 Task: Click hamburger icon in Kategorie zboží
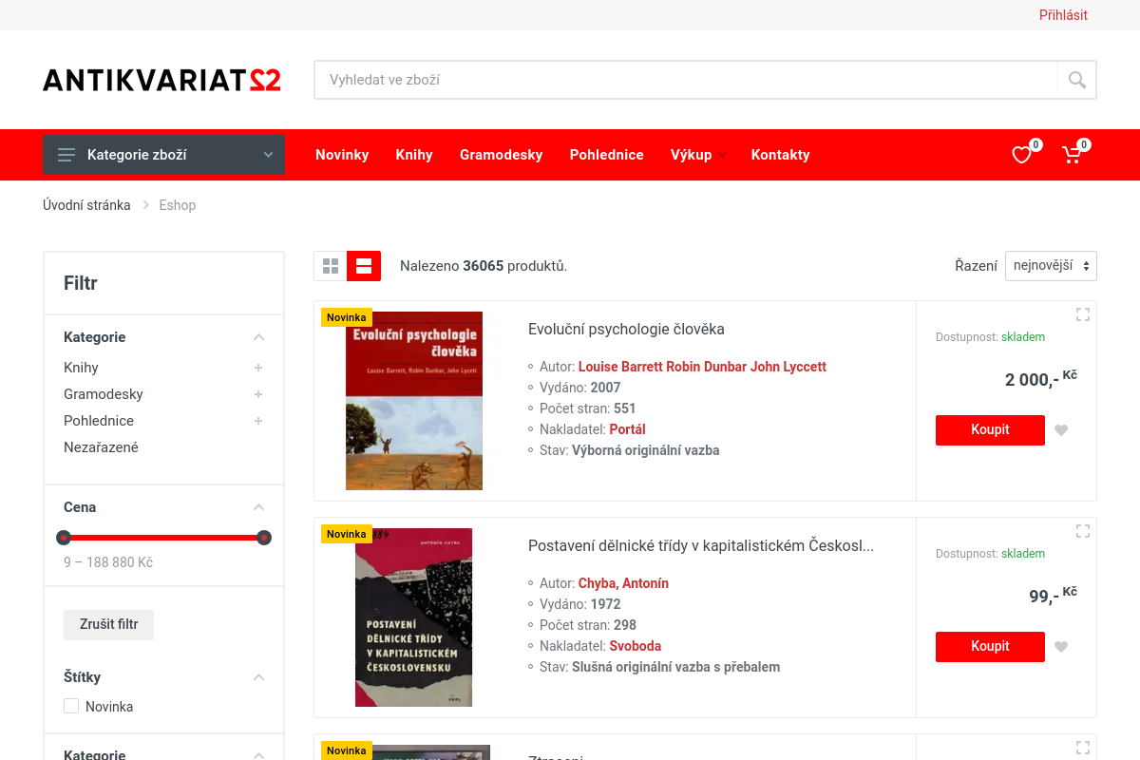tap(66, 155)
